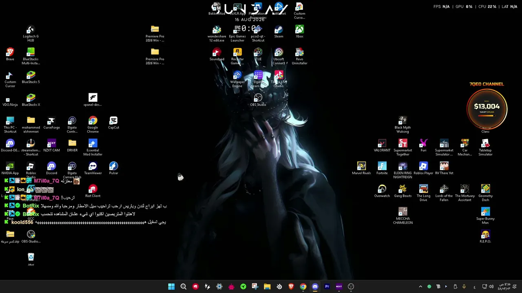Select the wondershare 12 edit.exe shortcut

tap(217, 34)
